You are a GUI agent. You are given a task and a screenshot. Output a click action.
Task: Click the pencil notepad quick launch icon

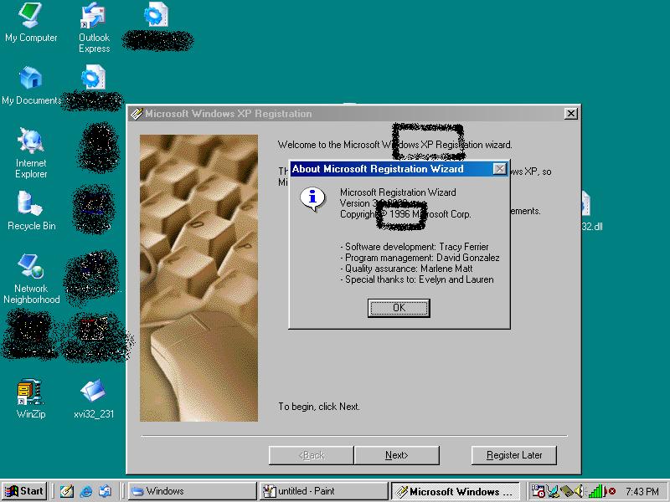click(67, 491)
